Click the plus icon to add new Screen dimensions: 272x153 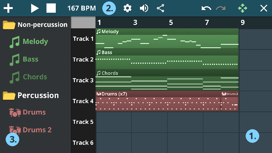click(x=8, y=8)
